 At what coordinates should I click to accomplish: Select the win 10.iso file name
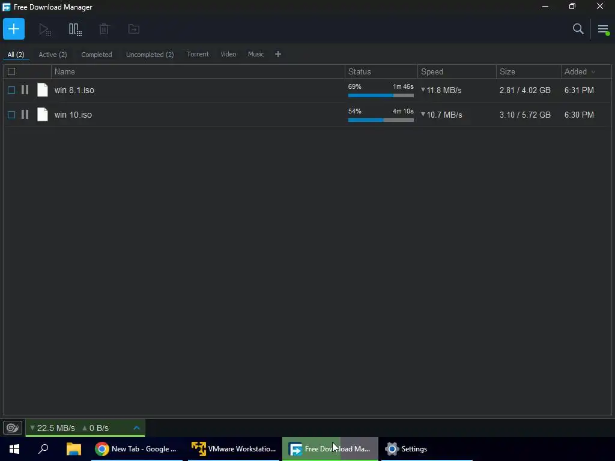[x=73, y=115]
